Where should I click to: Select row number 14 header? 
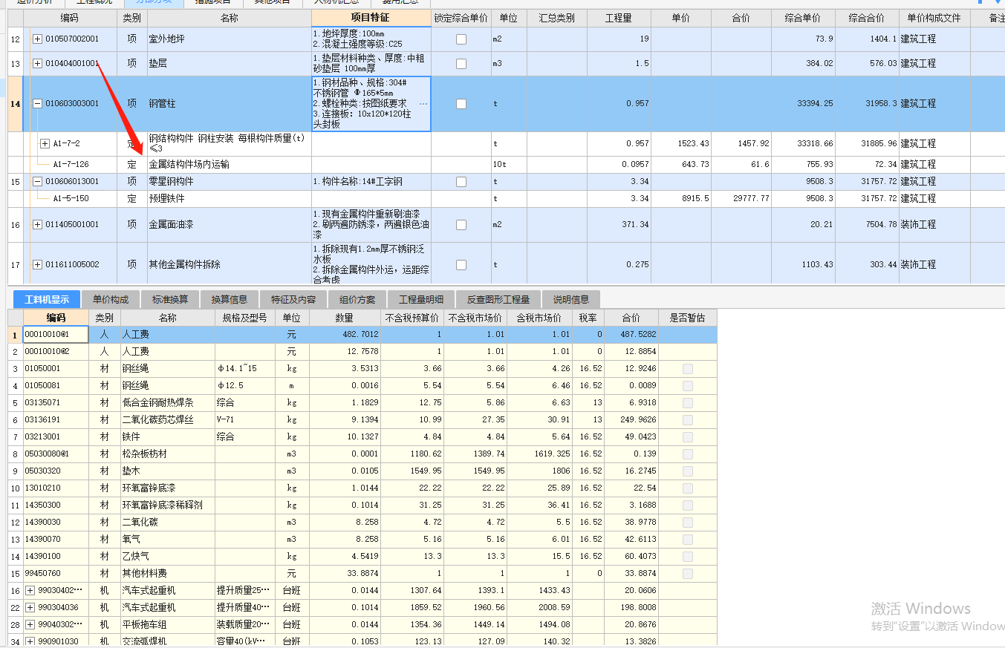(16, 104)
